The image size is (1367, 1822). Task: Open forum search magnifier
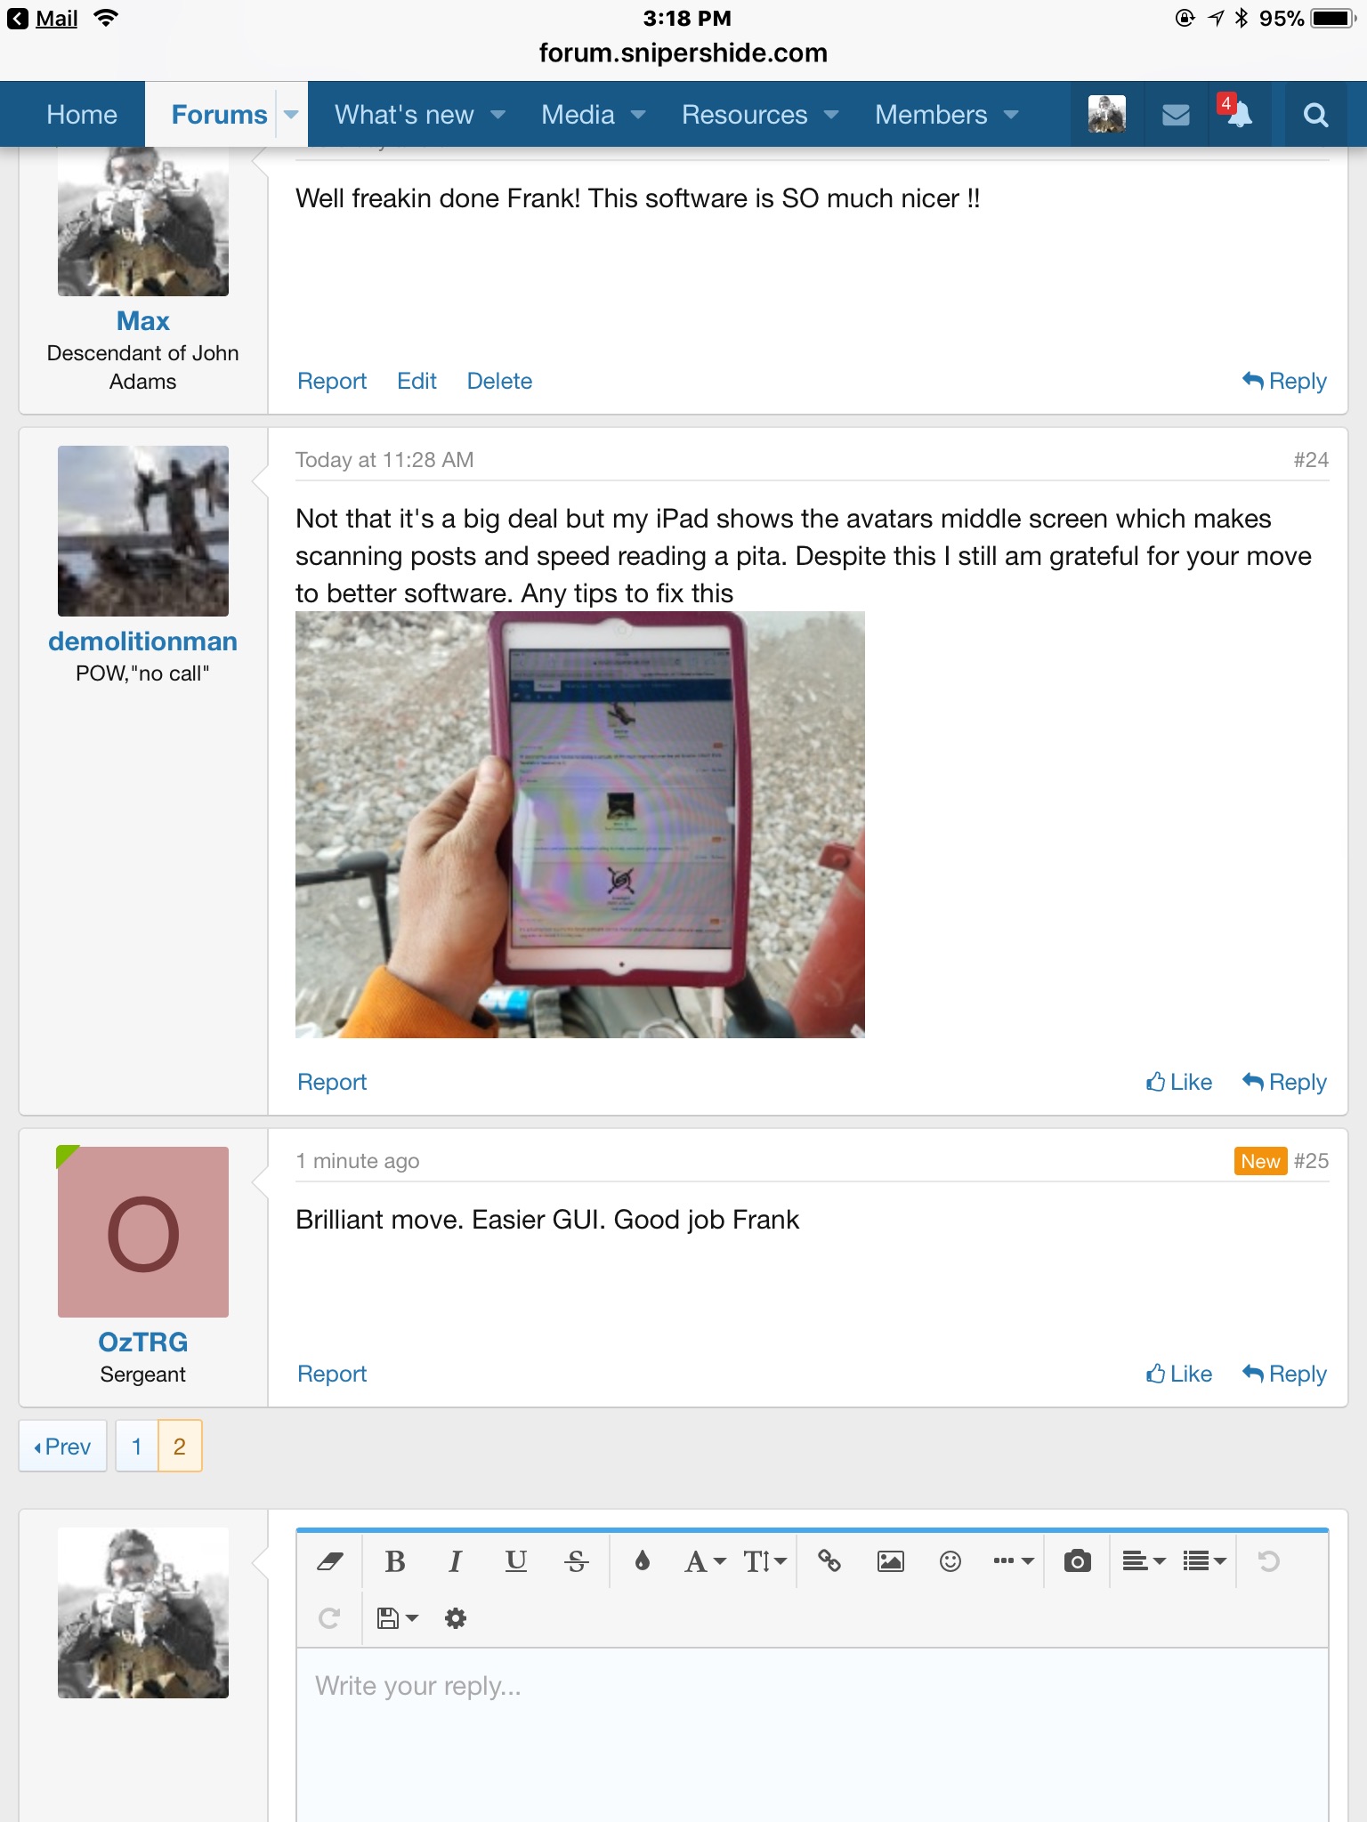[1315, 115]
